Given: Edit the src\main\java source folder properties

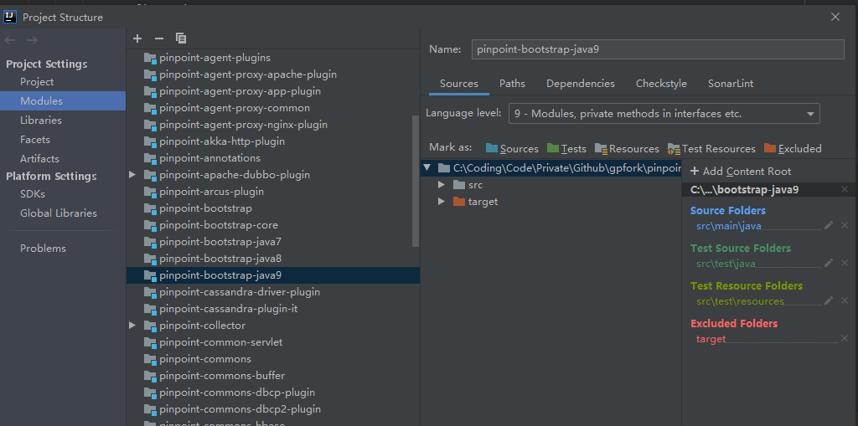Looking at the screenshot, I should pyautogui.click(x=829, y=225).
